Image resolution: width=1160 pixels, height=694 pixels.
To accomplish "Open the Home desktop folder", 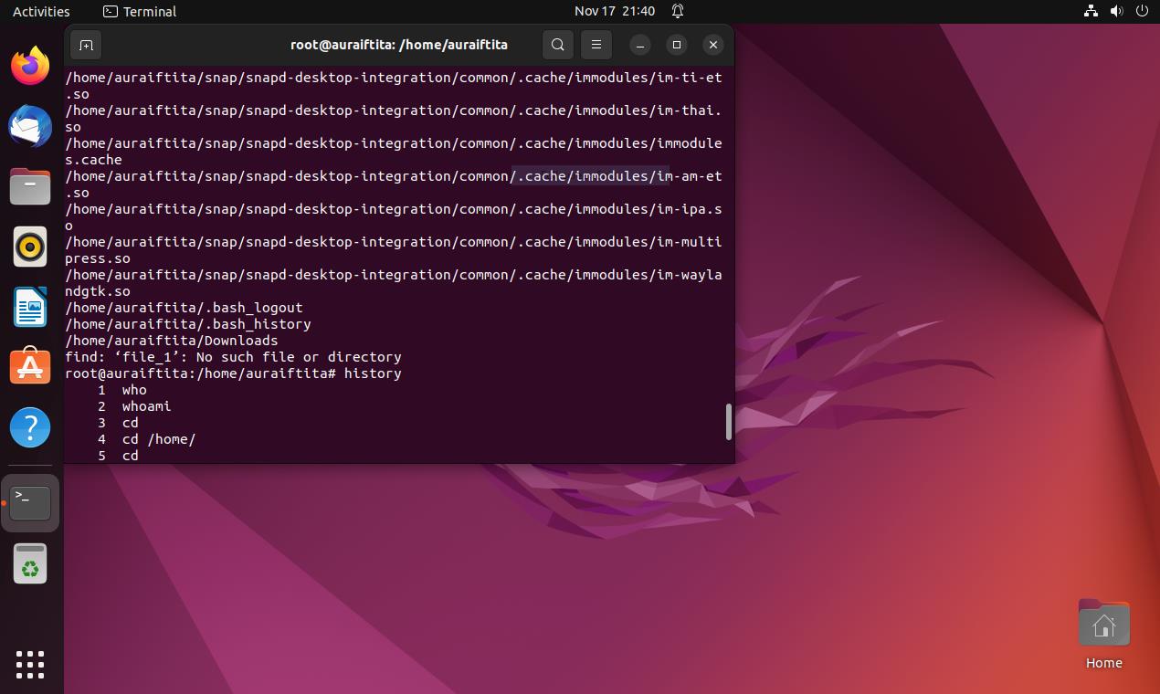I will [x=1103, y=635].
